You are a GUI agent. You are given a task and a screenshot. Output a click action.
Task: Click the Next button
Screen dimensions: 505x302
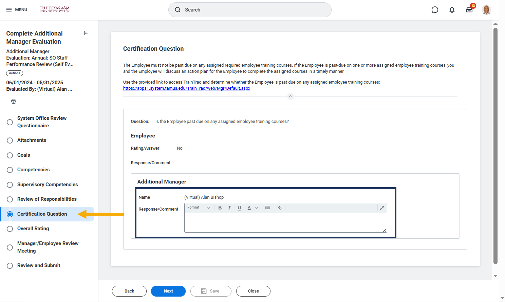(168, 291)
